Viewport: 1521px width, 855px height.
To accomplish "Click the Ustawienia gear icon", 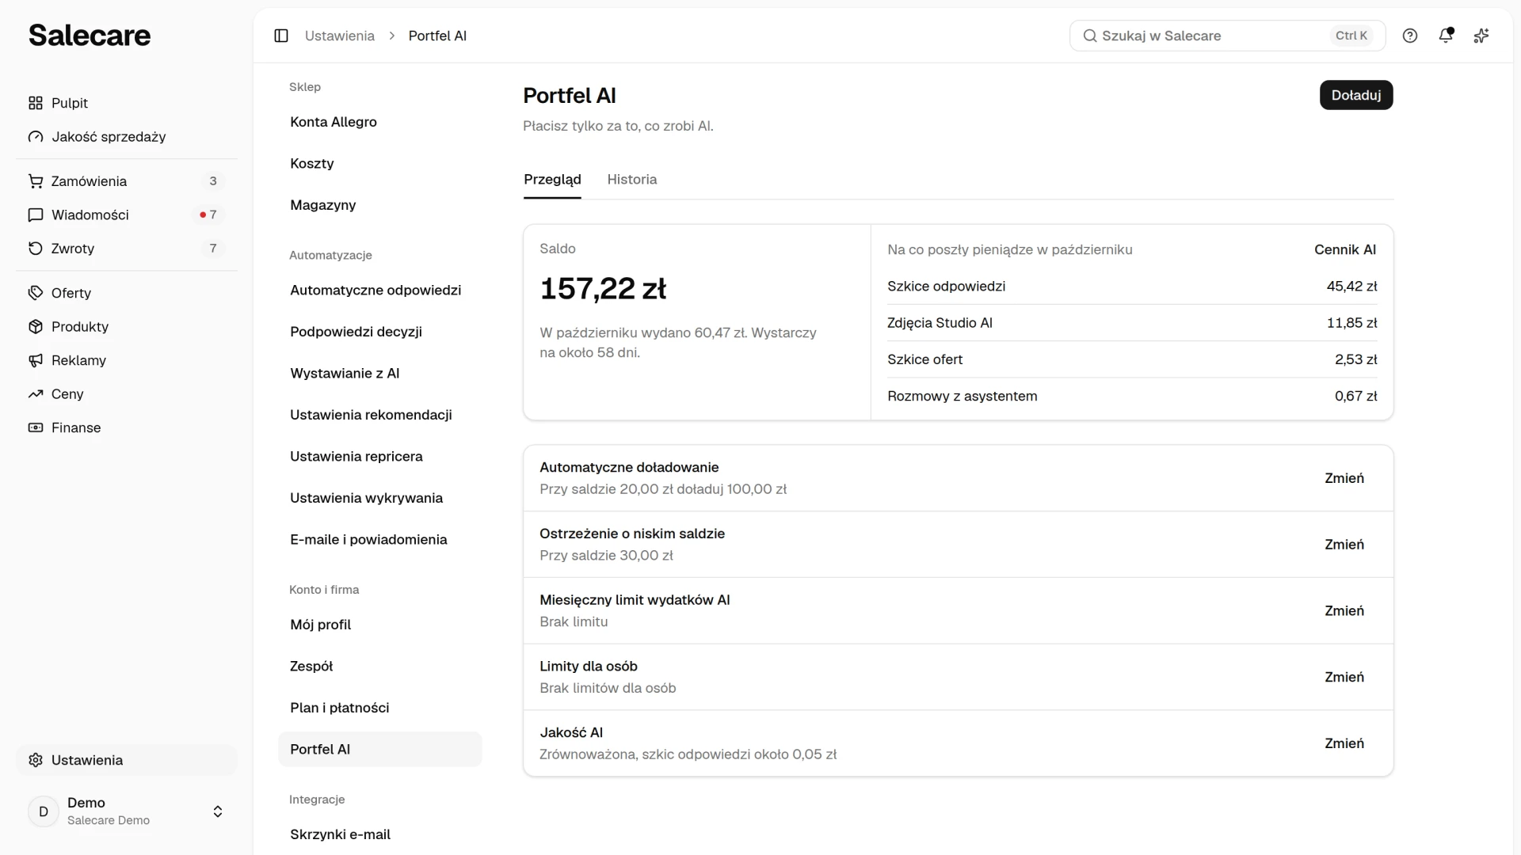I will tap(36, 760).
